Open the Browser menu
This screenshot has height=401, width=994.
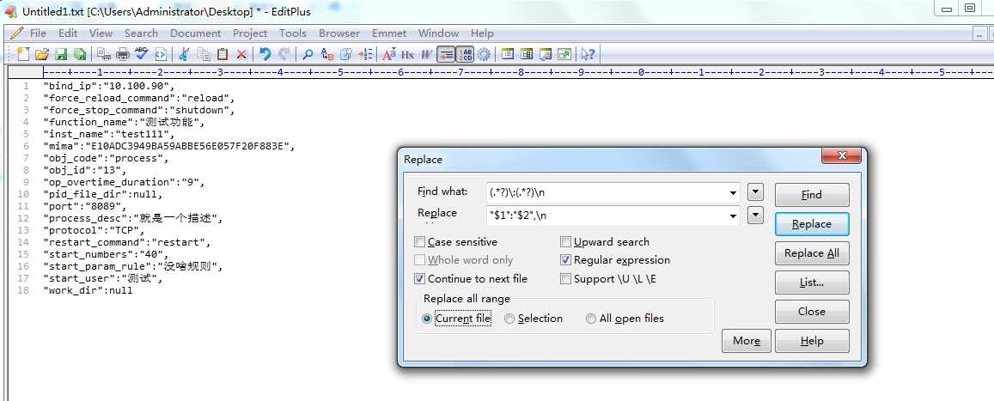[339, 33]
